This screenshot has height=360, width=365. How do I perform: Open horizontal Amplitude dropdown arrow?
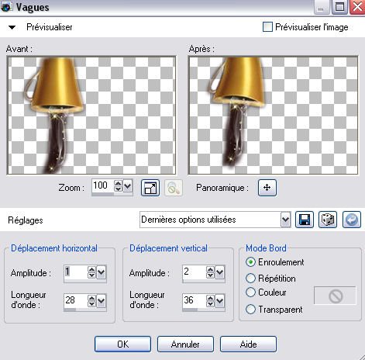[x=101, y=272]
